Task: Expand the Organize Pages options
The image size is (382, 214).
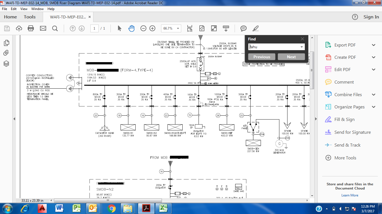Action: tap(374, 107)
